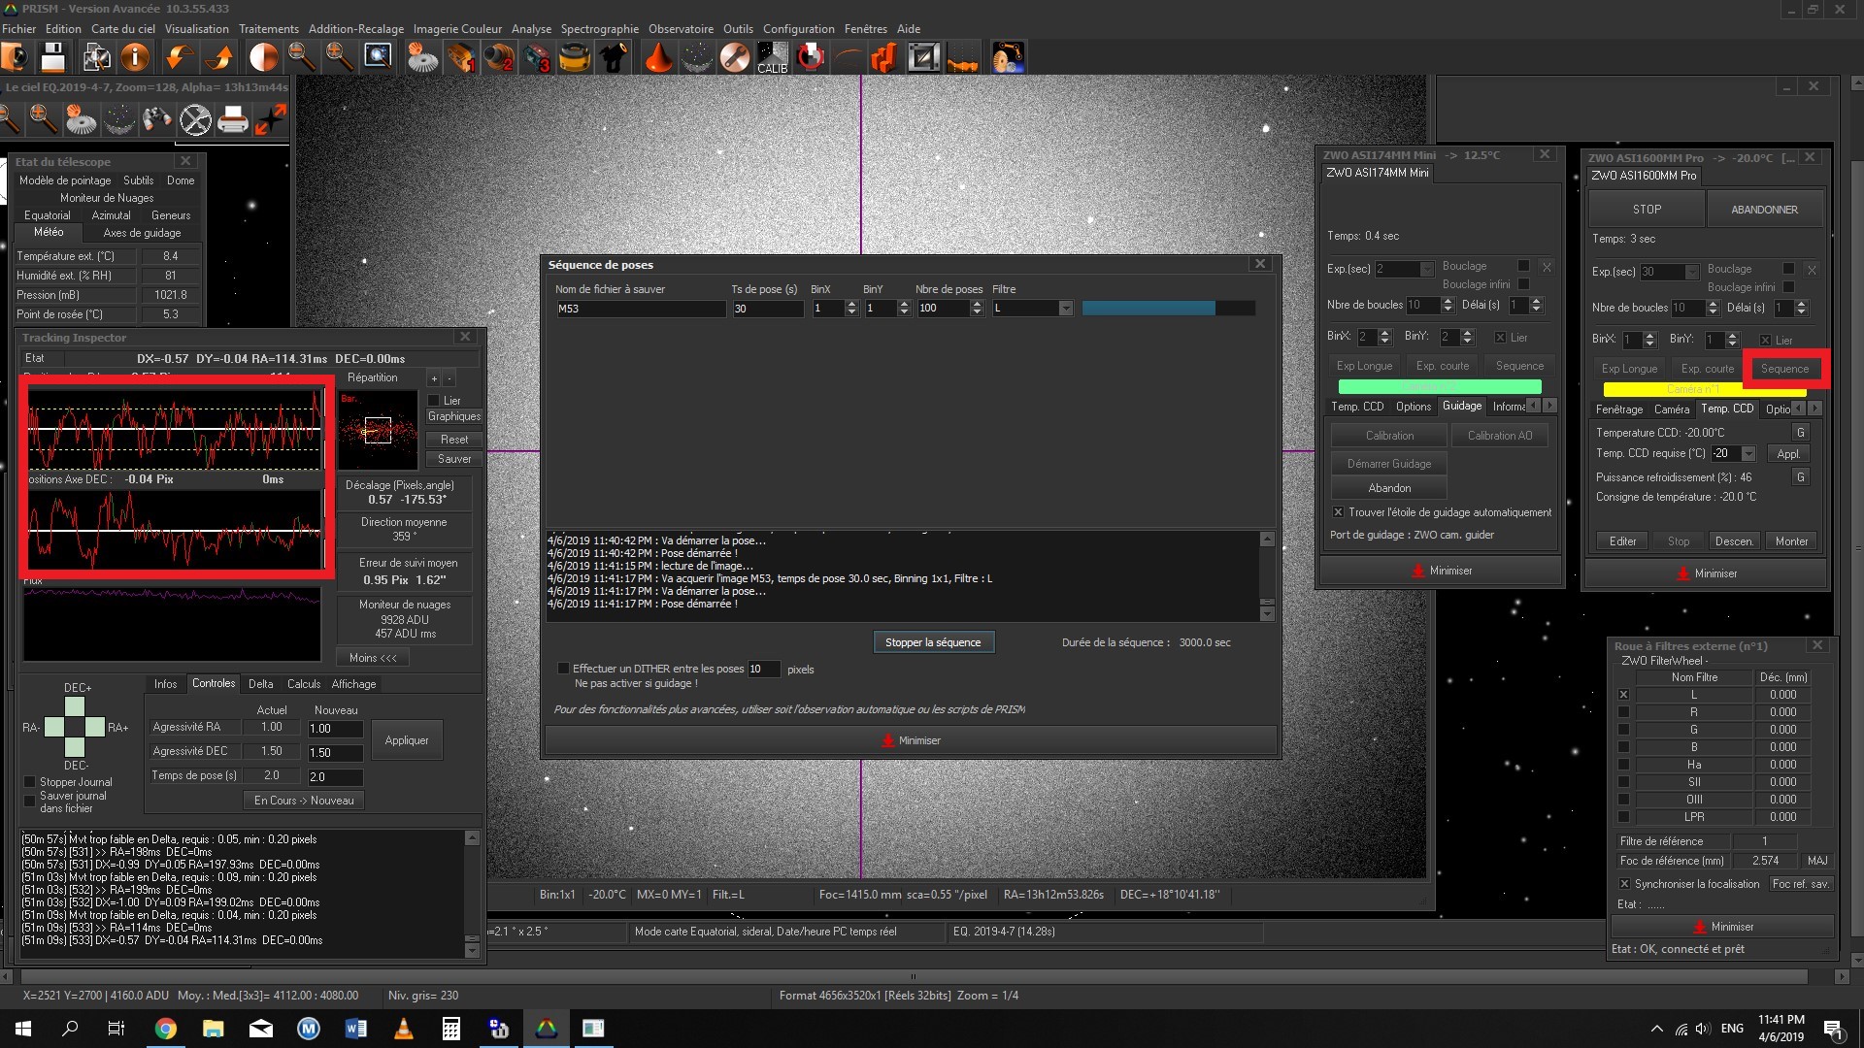Image resolution: width=1864 pixels, height=1048 pixels.
Task: Open the find file document icon
Action: pyautogui.click(x=96, y=58)
